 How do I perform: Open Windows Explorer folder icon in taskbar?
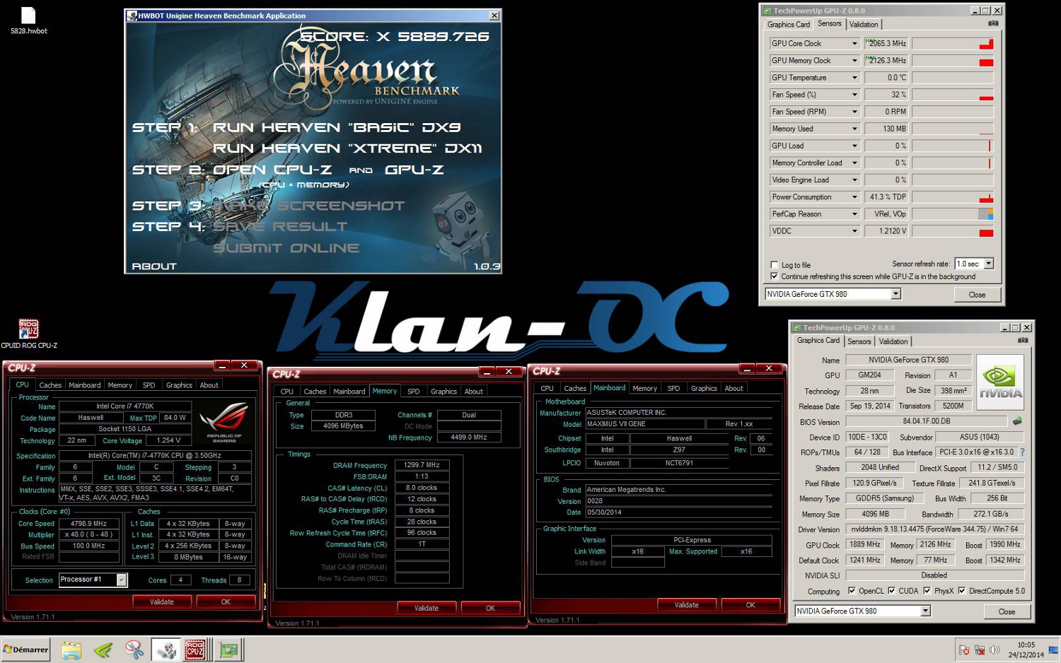(71, 650)
